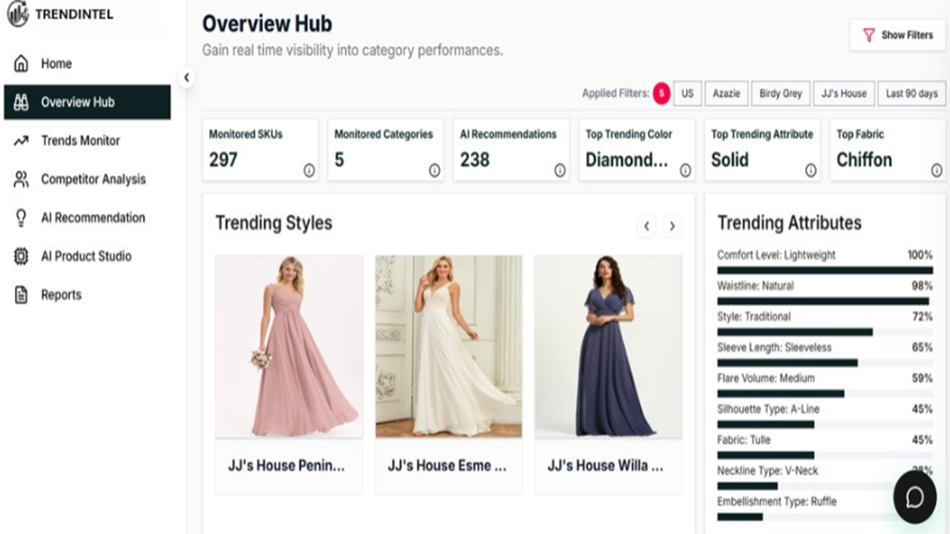The width and height of the screenshot is (950, 534).
Task: Show next trending styles with right arrow
Action: pyautogui.click(x=672, y=226)
